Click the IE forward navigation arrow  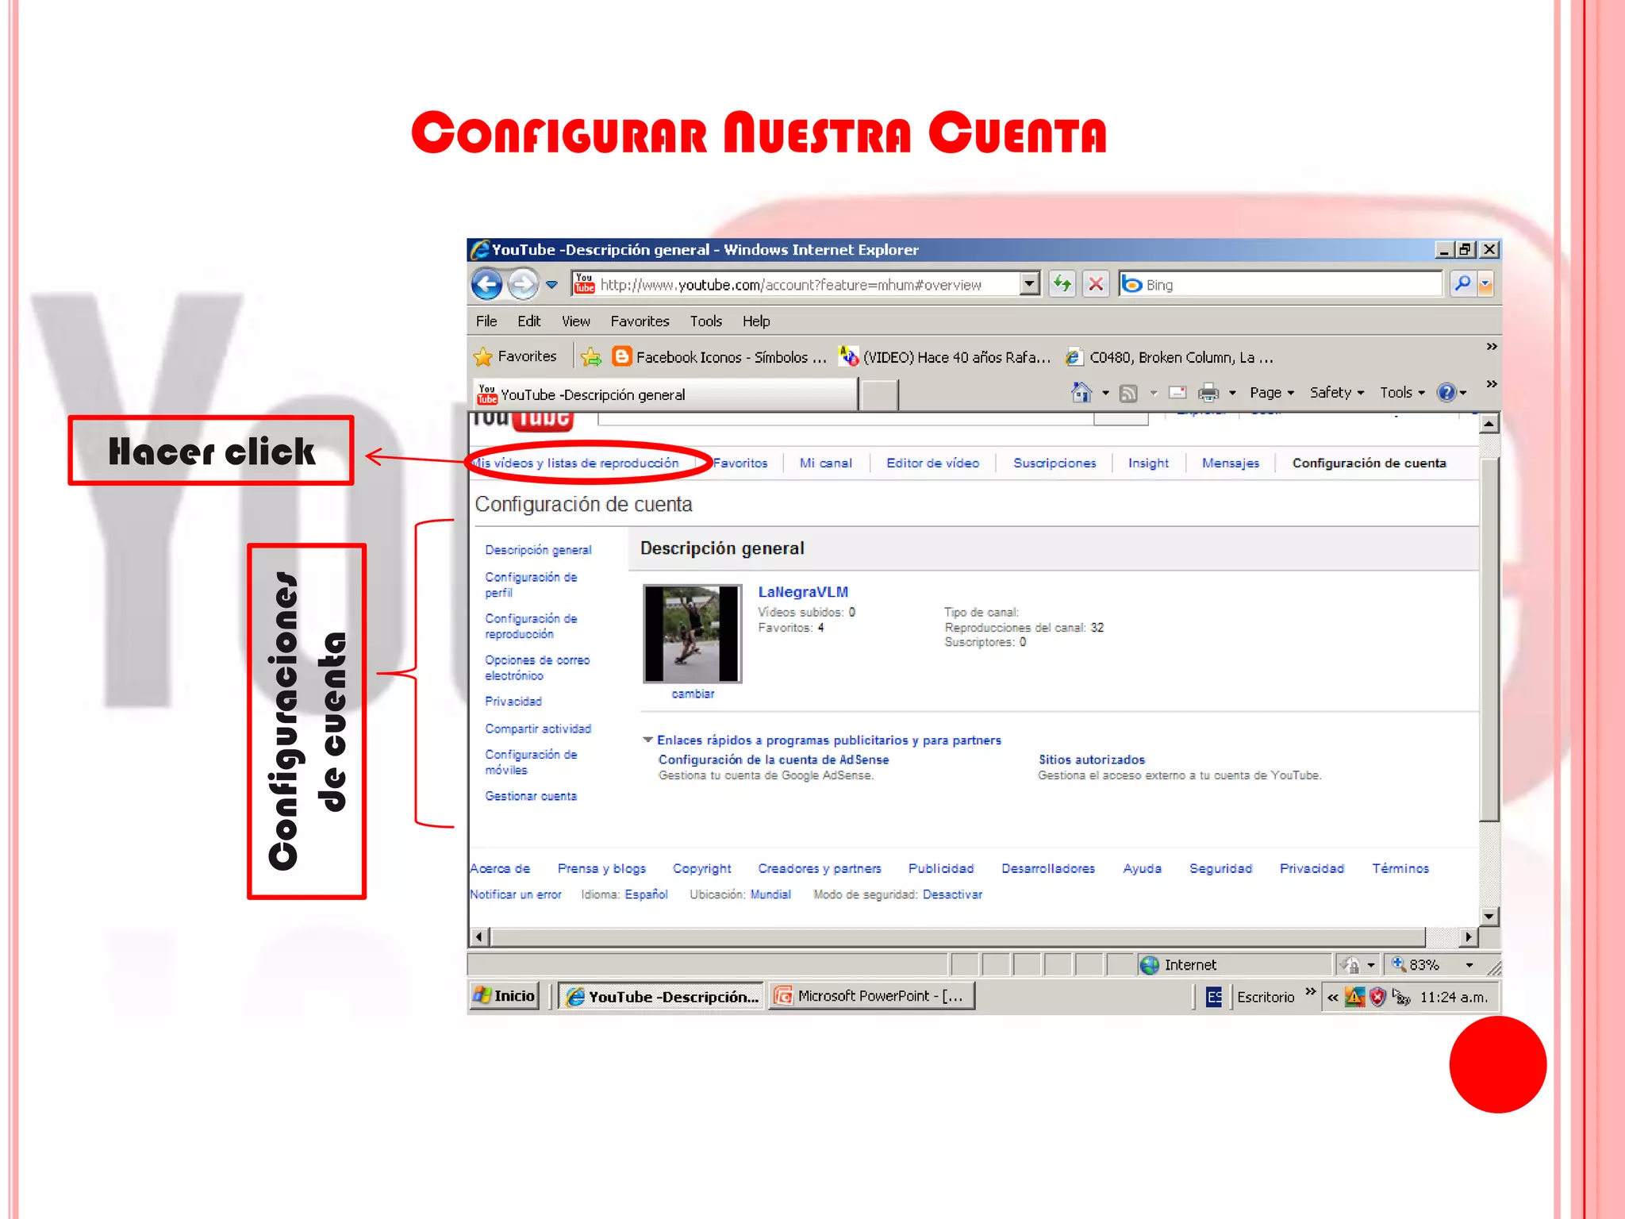tap(522, 284)
